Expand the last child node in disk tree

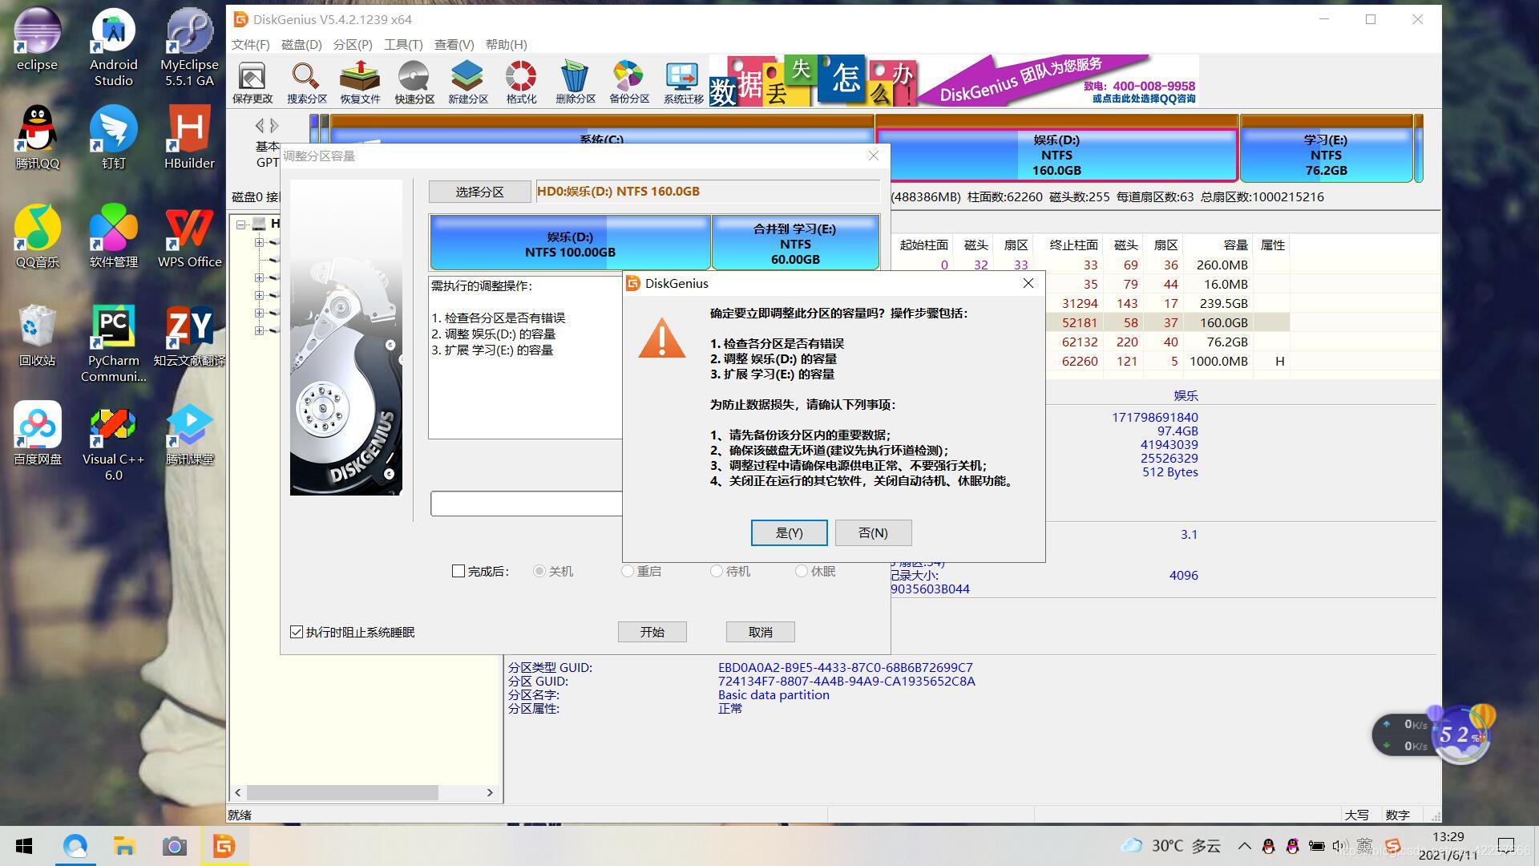coord(259,330)
